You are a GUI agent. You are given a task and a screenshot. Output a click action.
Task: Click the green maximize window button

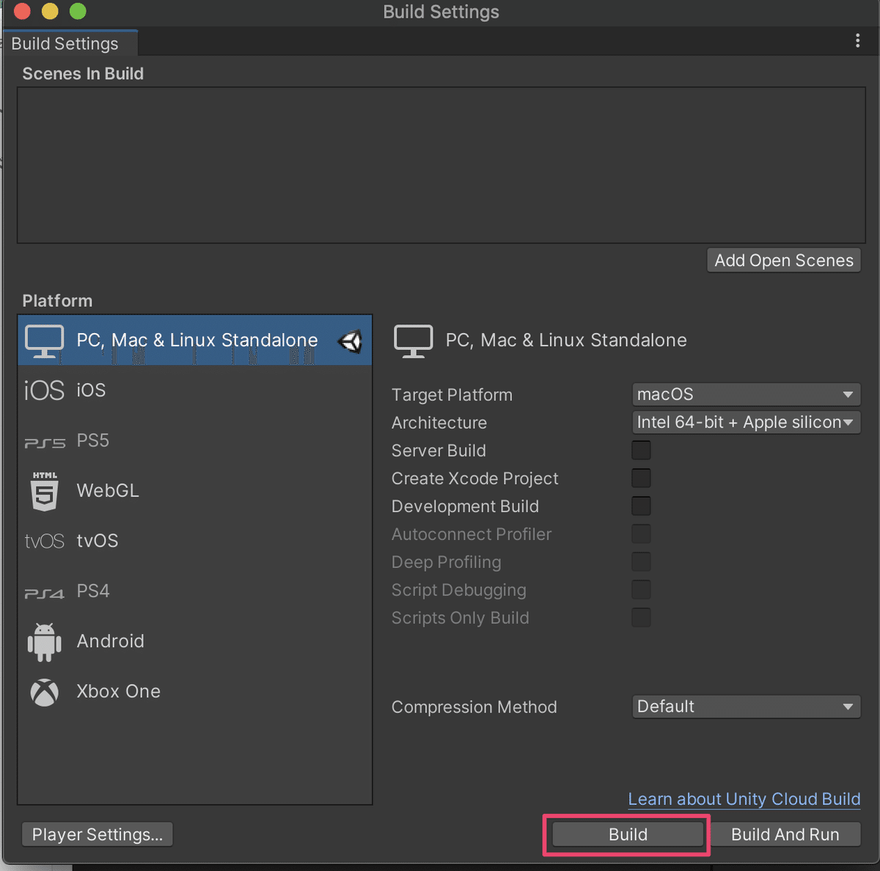pyautogui.click(x=78, y=11)
